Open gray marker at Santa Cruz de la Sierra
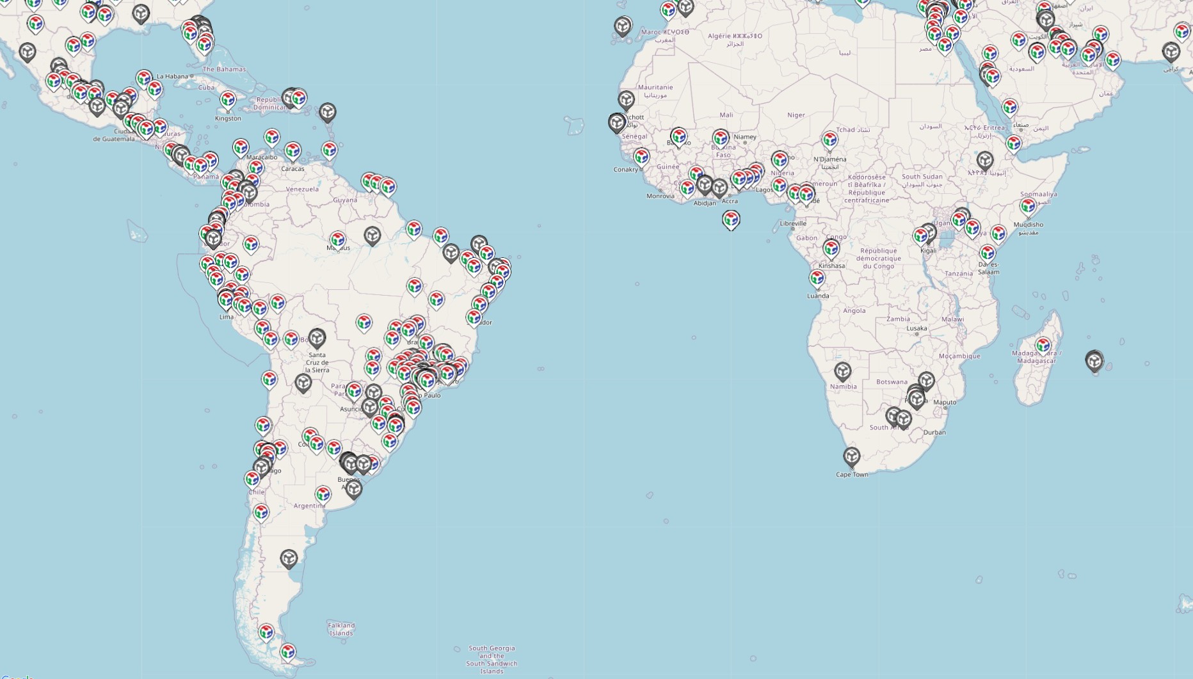 [317, 337]
